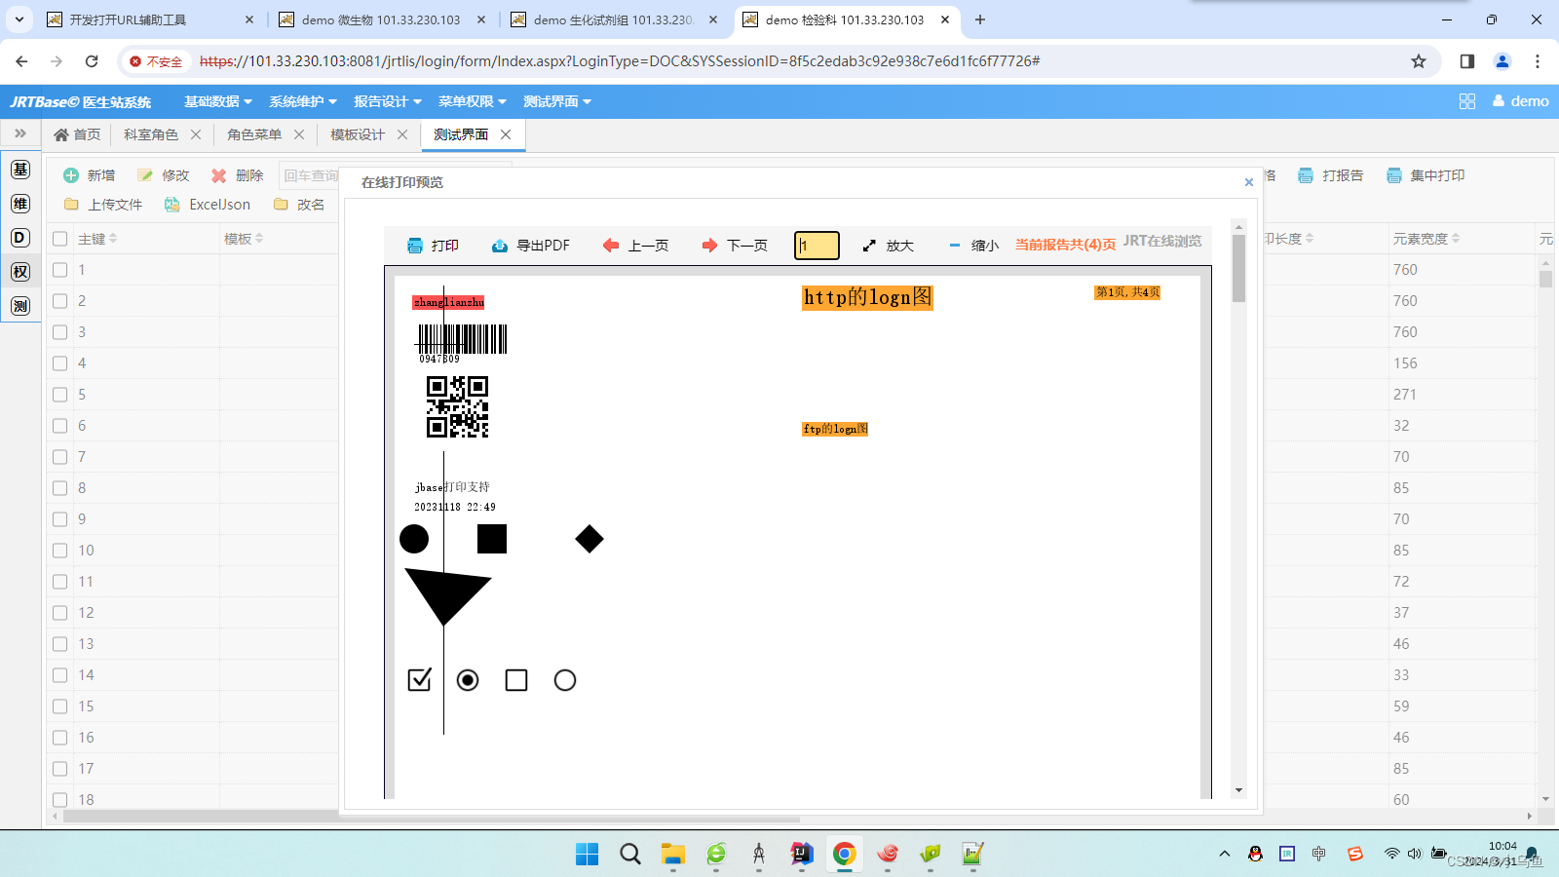
Task: Check the checkbox for row 10
Action: click(60, 551)
